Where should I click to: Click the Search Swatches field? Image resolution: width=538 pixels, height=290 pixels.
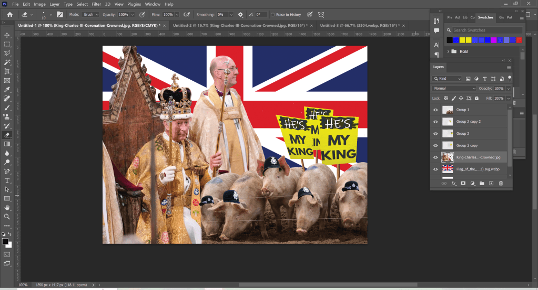tap(486, 30)
